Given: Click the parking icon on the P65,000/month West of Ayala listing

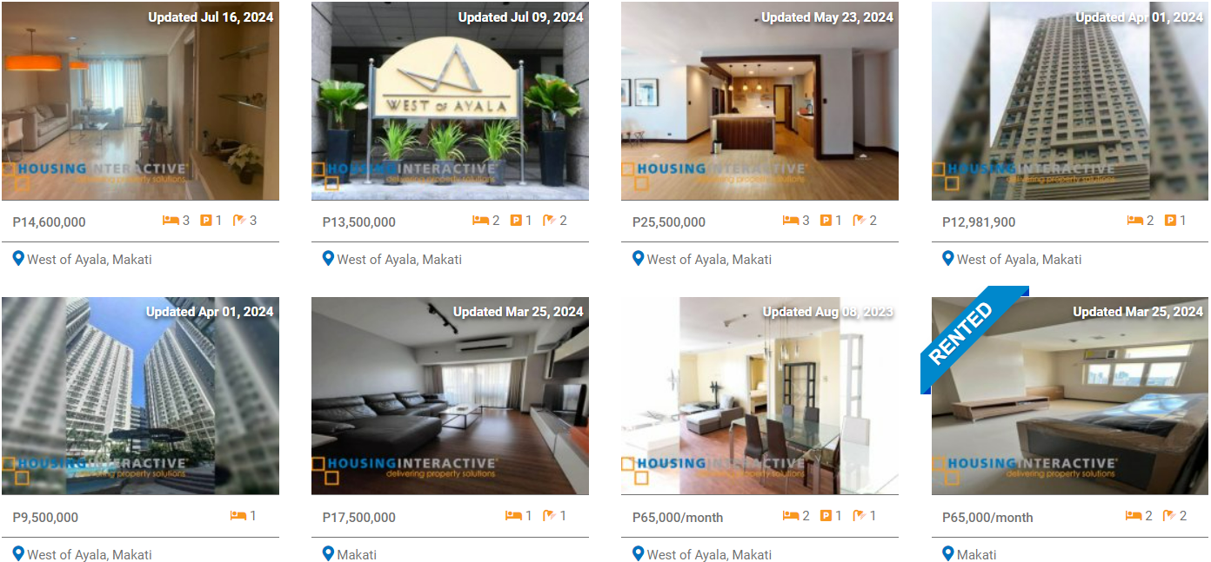Looking at the screenshot, I should (x=826, y=516).
